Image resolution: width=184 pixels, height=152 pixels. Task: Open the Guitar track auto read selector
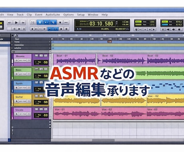tap(23, 101)
